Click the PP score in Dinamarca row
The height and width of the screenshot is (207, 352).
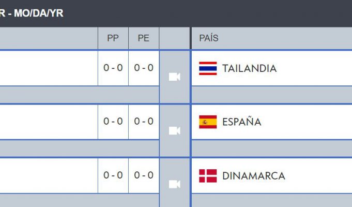click(113, 175)
